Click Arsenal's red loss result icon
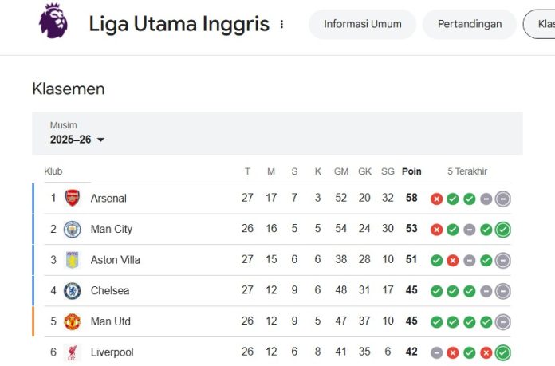The height and width of the screenshot is (366, 555). (x=436, y=199)
